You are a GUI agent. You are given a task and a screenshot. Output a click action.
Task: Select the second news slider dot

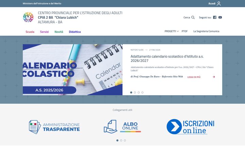[135, 92]
